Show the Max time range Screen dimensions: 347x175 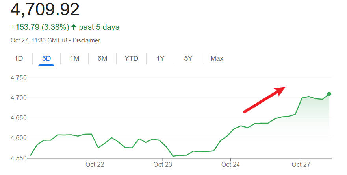[217, 58]
